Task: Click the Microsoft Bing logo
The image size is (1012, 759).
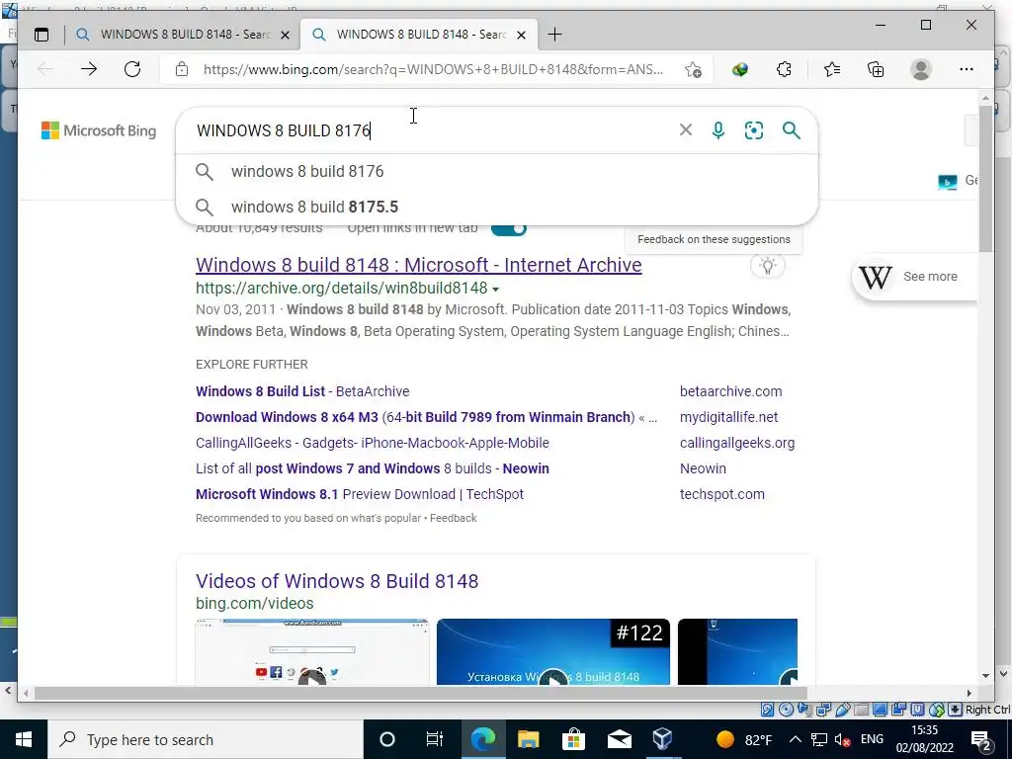Action: pyautogui.click(x=99, y=130)
